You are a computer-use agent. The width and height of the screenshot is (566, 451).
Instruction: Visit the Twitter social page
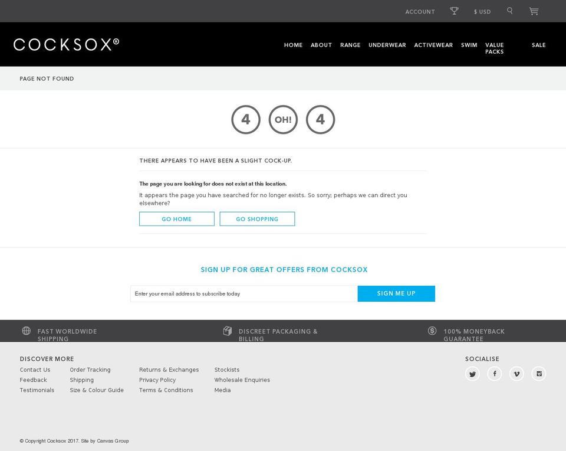tap(472, 374)
